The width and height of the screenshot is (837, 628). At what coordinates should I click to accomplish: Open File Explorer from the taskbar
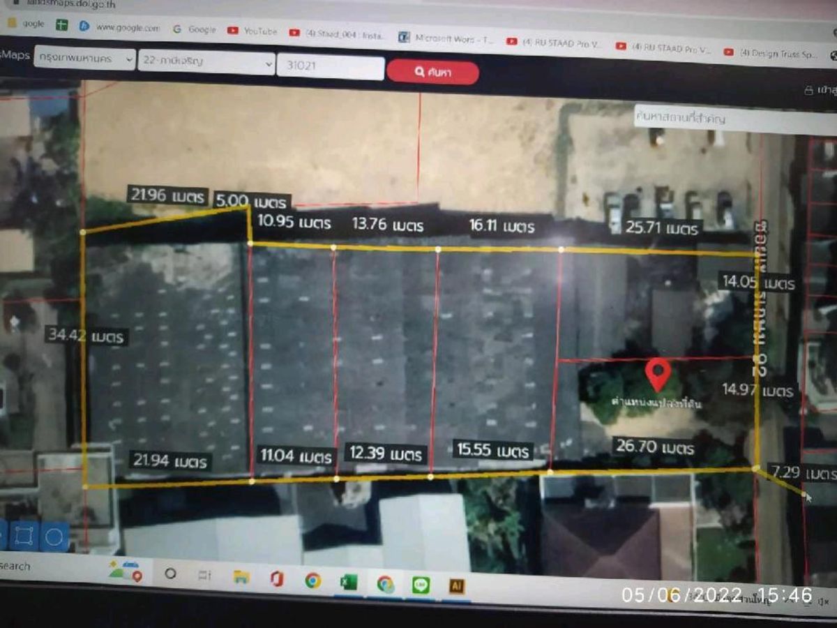point(241,577)
